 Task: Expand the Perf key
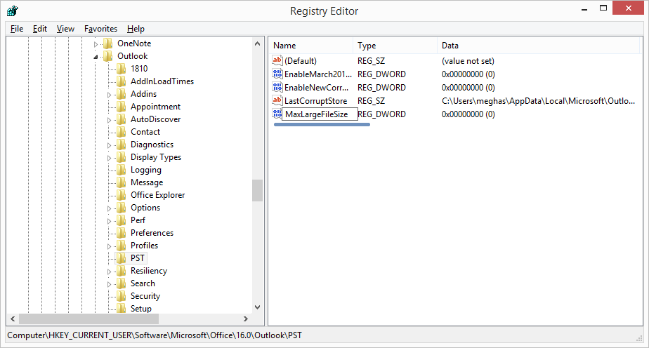click(110, 221)
